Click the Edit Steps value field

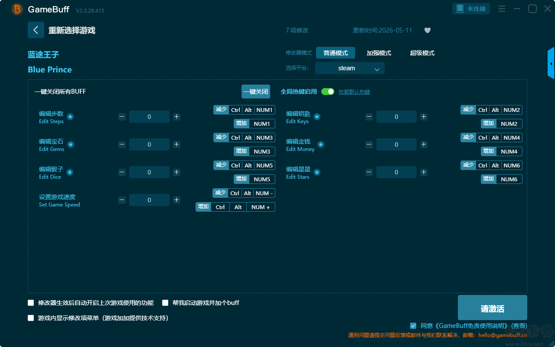149,117
